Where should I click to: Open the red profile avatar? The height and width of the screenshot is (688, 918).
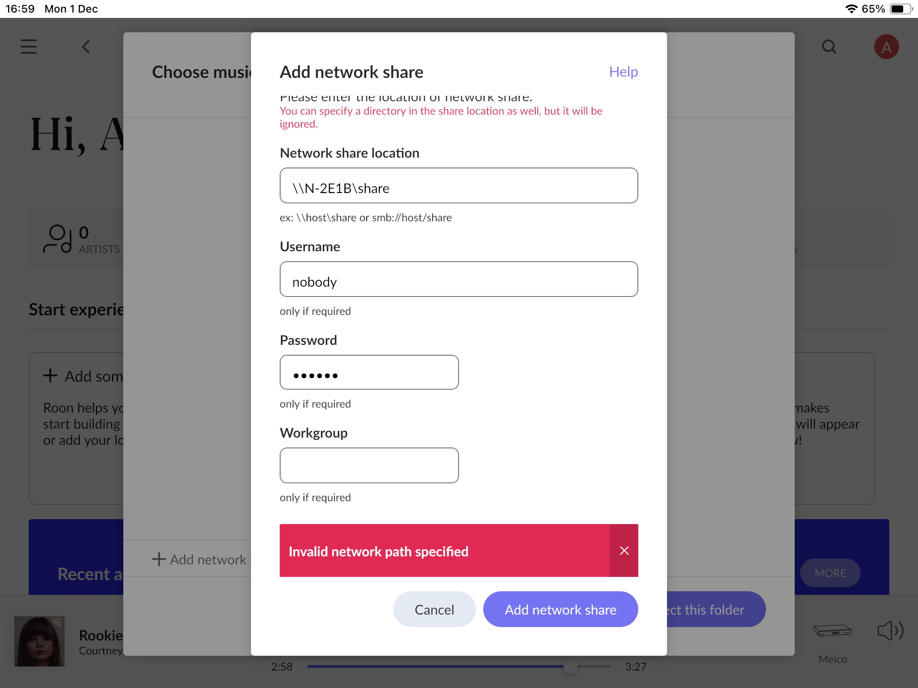tap(886, 47)
